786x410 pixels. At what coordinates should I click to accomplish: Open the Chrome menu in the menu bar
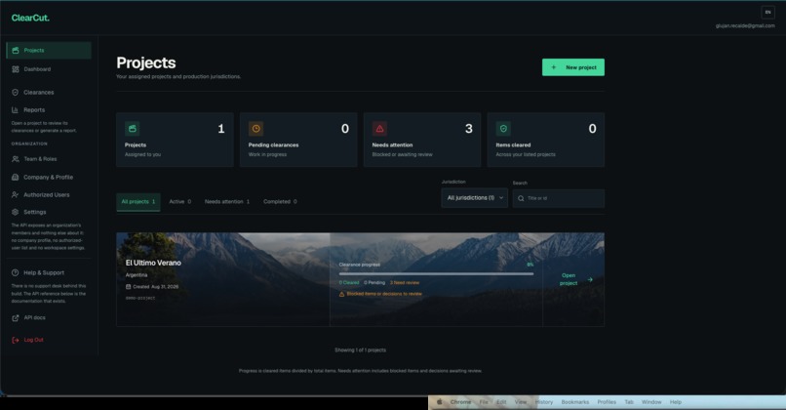(460, 402)
